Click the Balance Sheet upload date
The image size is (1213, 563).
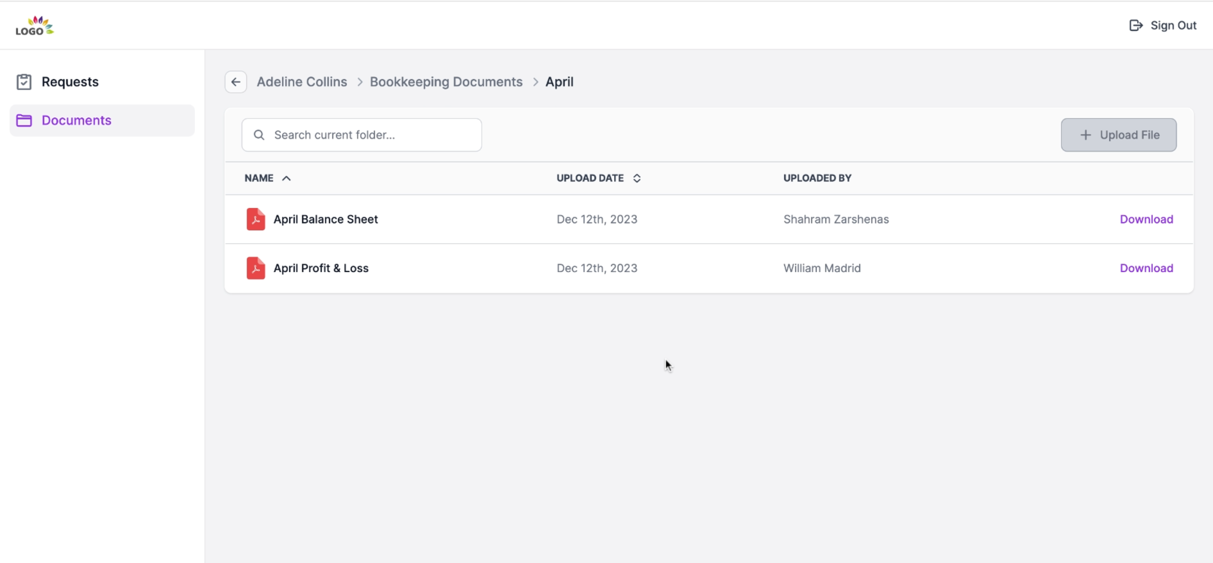coord(597,220)
